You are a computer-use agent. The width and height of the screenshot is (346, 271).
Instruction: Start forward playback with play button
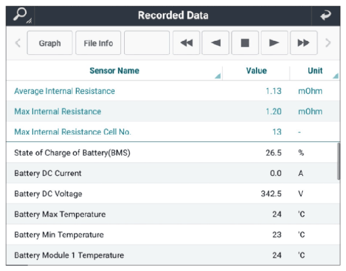tap(274, 43)
